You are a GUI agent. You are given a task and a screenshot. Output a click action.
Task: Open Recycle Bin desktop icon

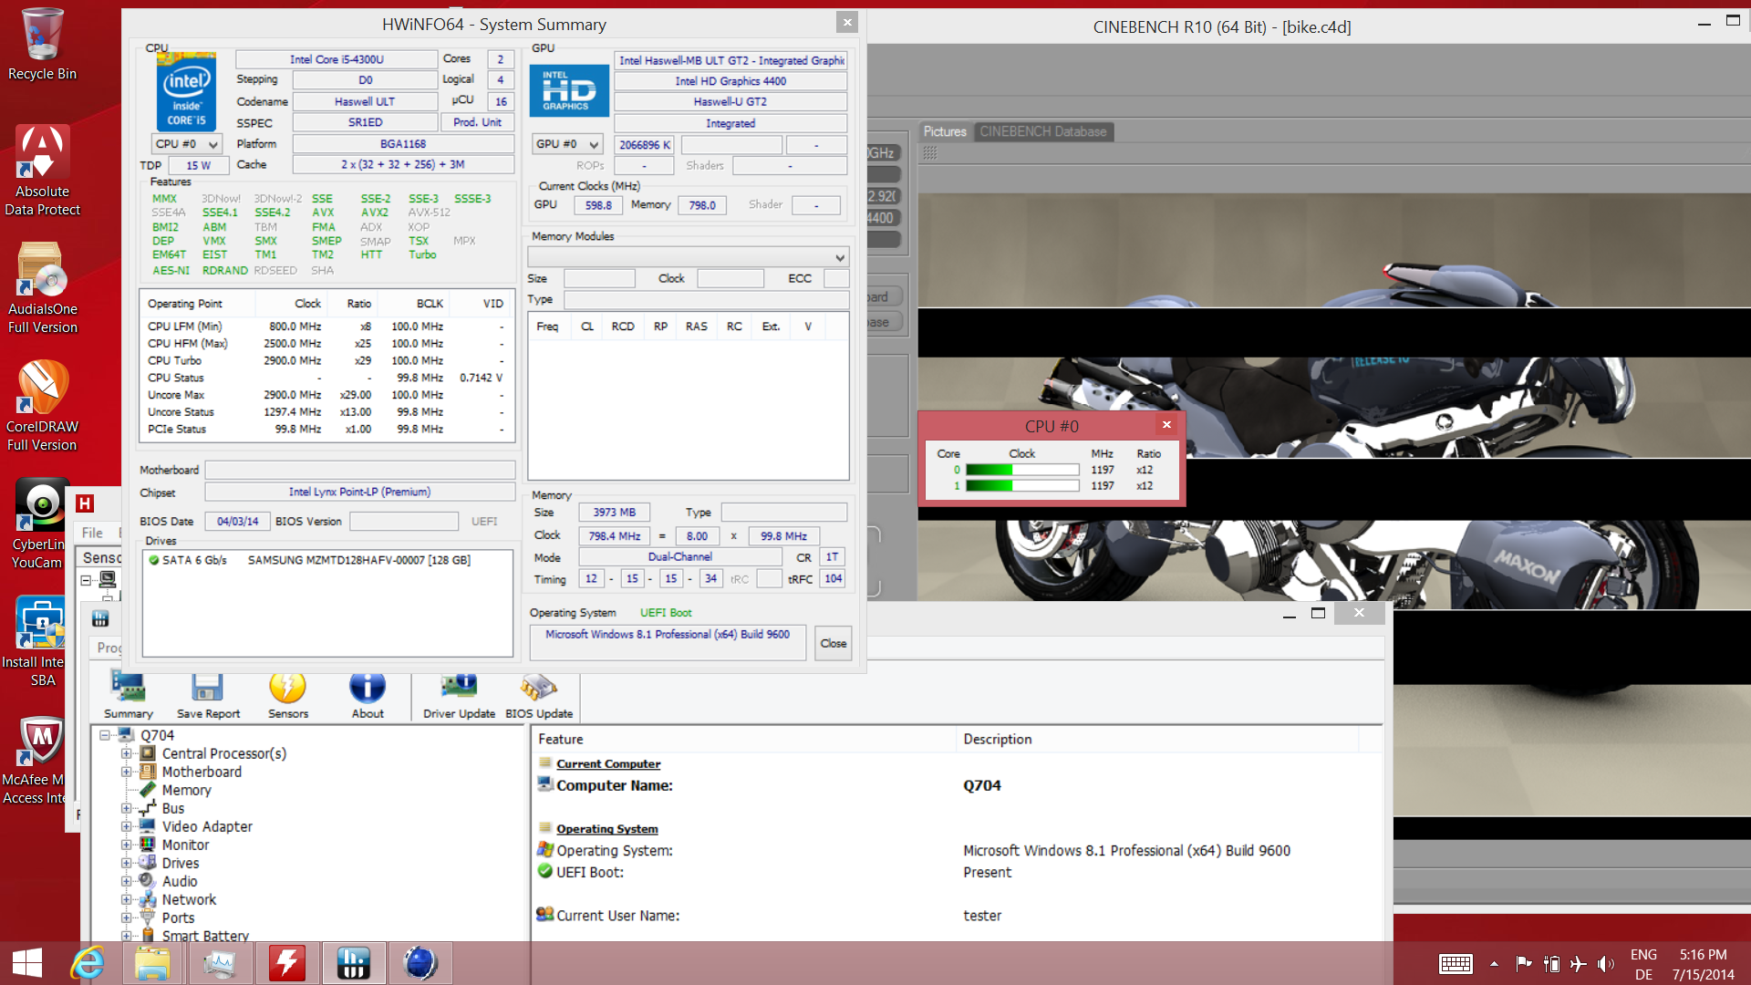(x=42, y=46)
